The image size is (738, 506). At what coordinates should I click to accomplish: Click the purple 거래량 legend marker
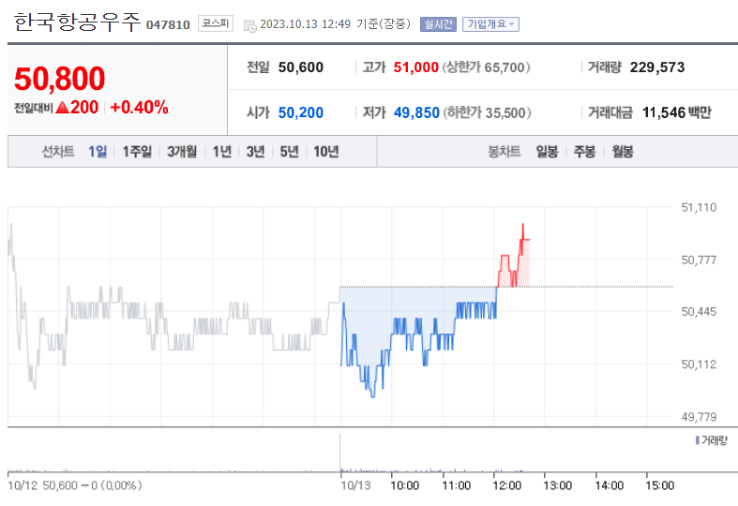(x=697, y=440)
